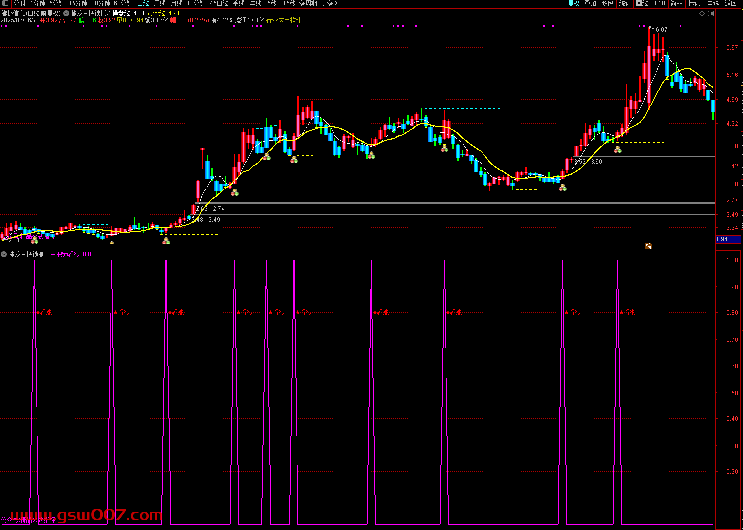Click the blue 1.94 price tag on axis
Screen dimensions: 743x530
(728, 239)
